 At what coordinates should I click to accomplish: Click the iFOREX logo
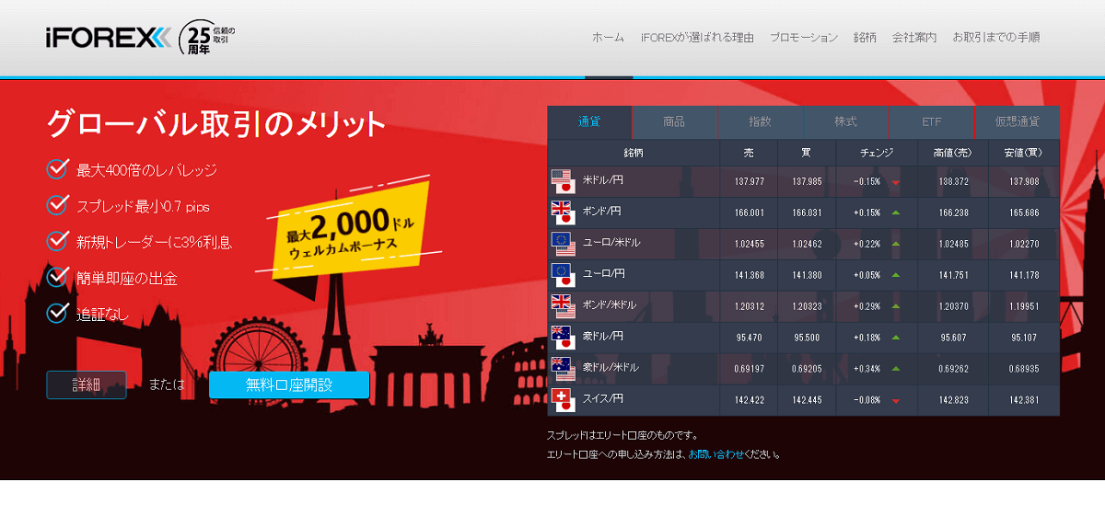tap(109, 37)
